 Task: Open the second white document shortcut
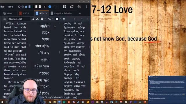click(40, 7)
